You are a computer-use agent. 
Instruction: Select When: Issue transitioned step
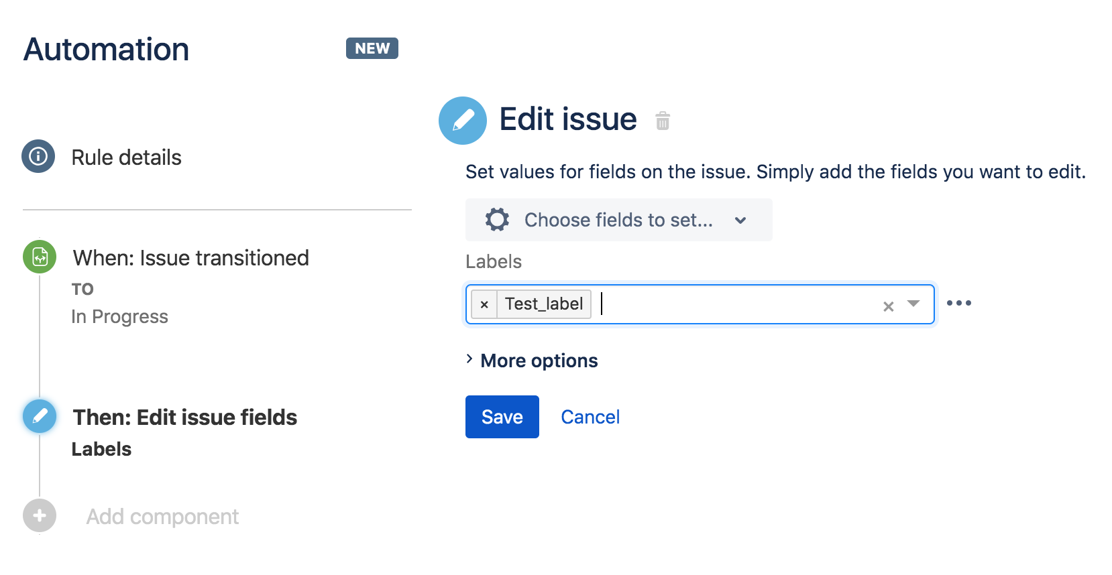(x=191, y=258)
